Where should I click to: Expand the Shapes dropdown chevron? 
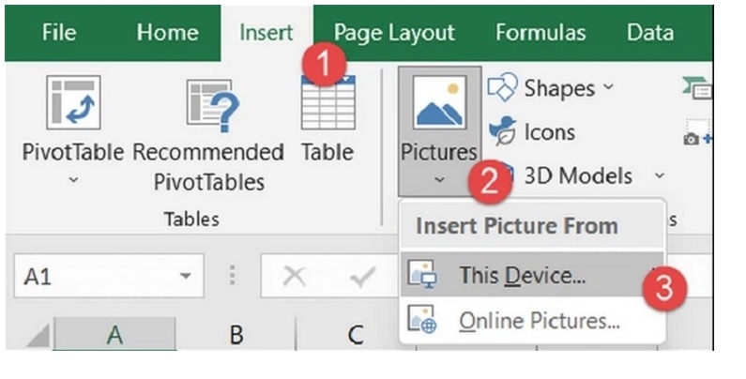[x=608, y=88]
